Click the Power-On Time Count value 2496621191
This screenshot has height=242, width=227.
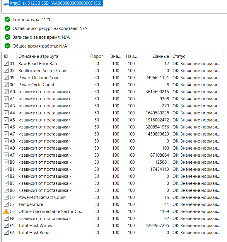click(x=157, y=78)
